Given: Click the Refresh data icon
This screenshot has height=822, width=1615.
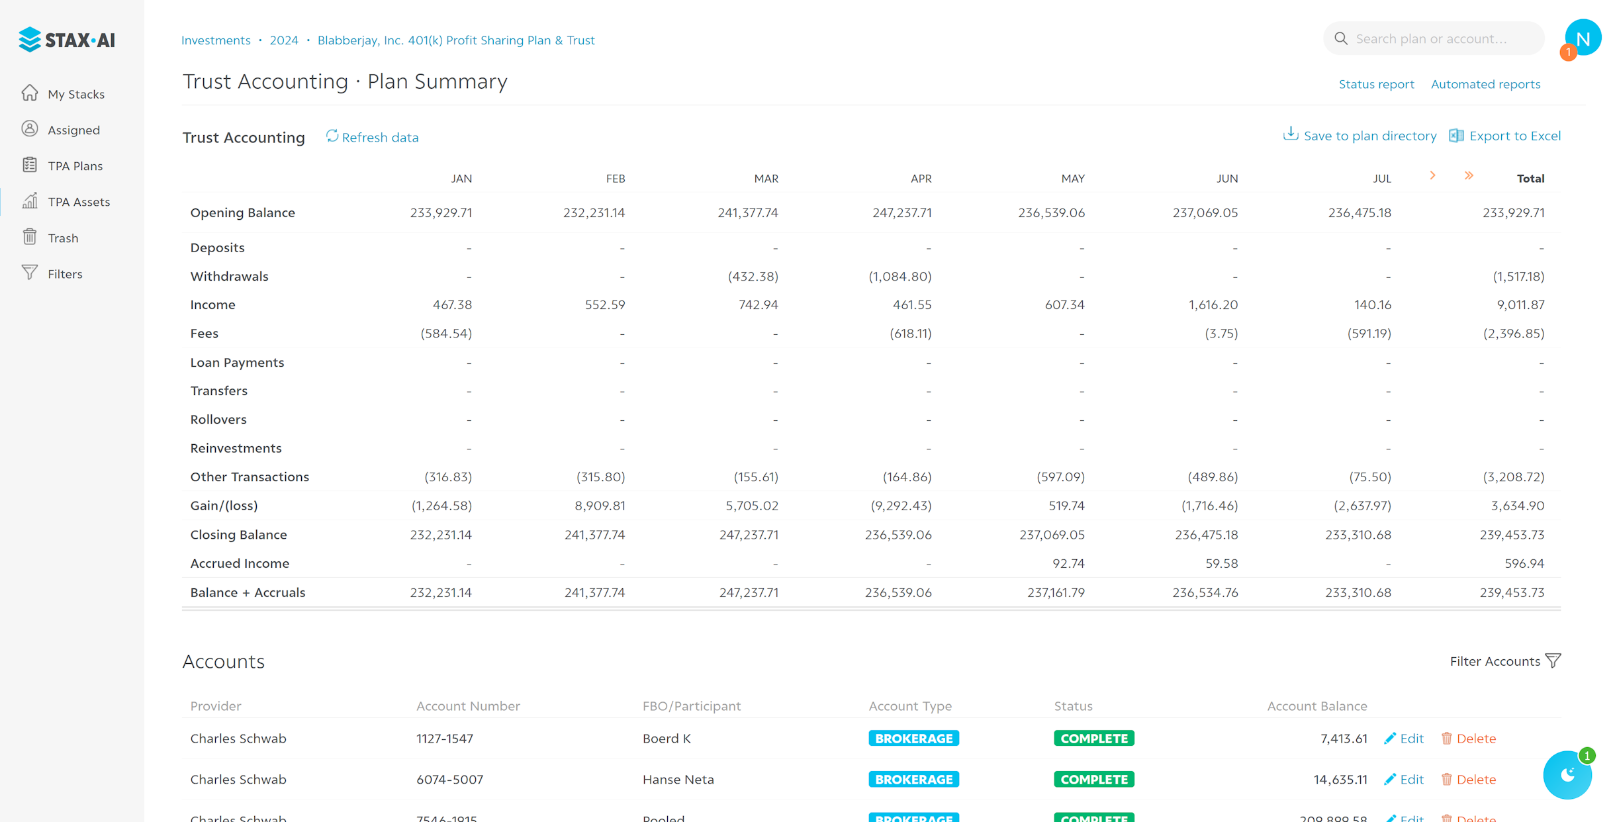Looking at the screenshot, I should pos(332,136).
